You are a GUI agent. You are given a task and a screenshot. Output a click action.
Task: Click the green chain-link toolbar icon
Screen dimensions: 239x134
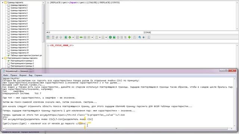coord(81,37)
